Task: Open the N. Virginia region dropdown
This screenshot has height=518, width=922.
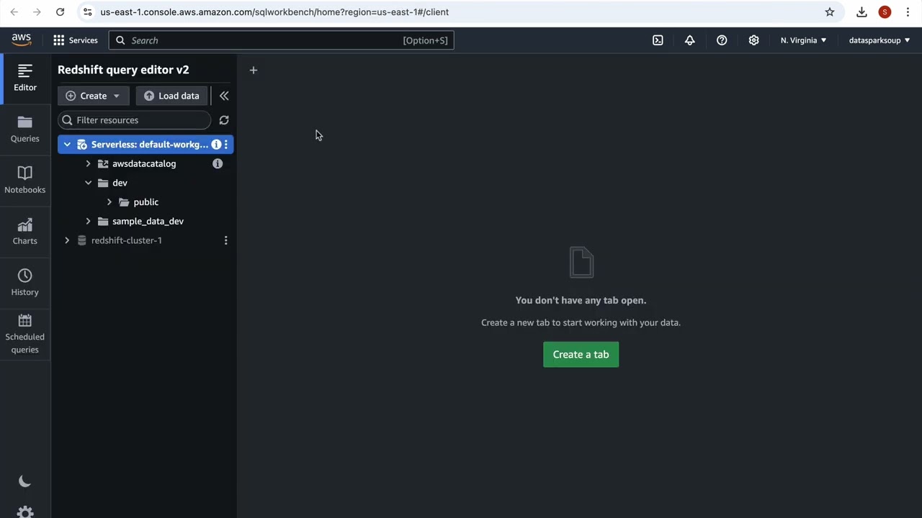Action: [803, 40]
